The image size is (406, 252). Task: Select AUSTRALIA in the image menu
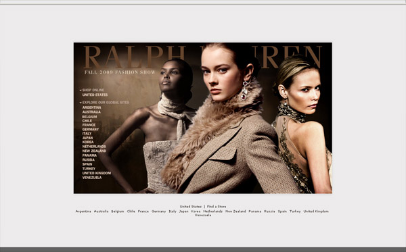tap(91, 112)
